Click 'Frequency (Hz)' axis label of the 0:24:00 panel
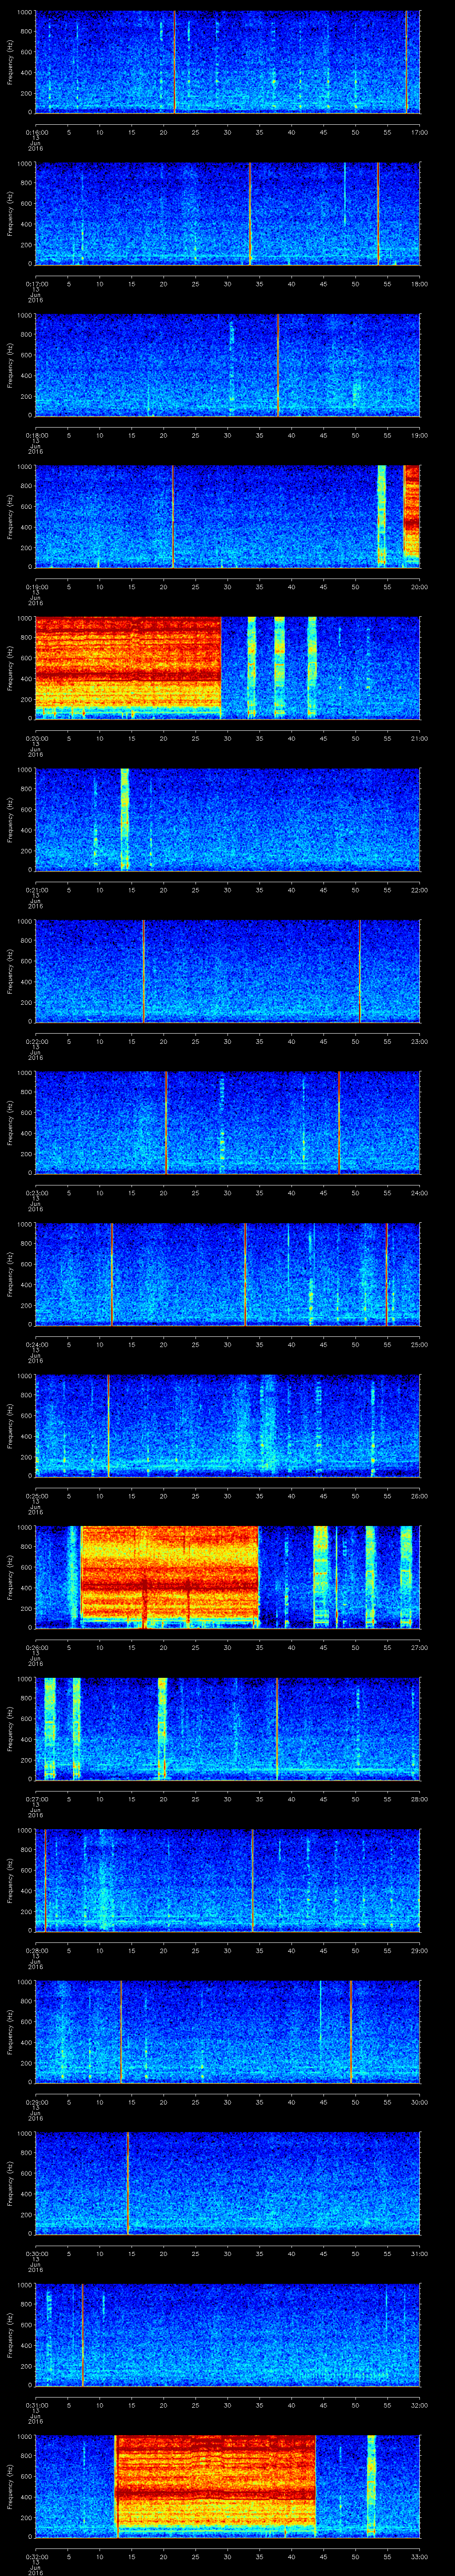 point(10,1274)
